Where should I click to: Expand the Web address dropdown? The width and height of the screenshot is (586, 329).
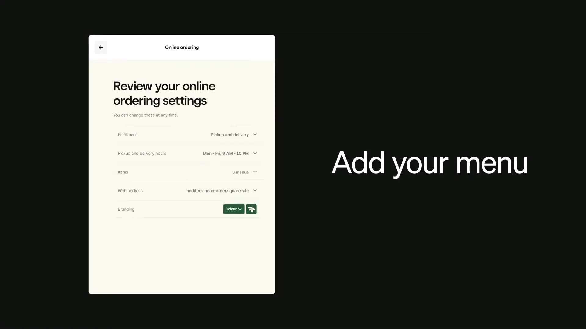tap(255, 190)
